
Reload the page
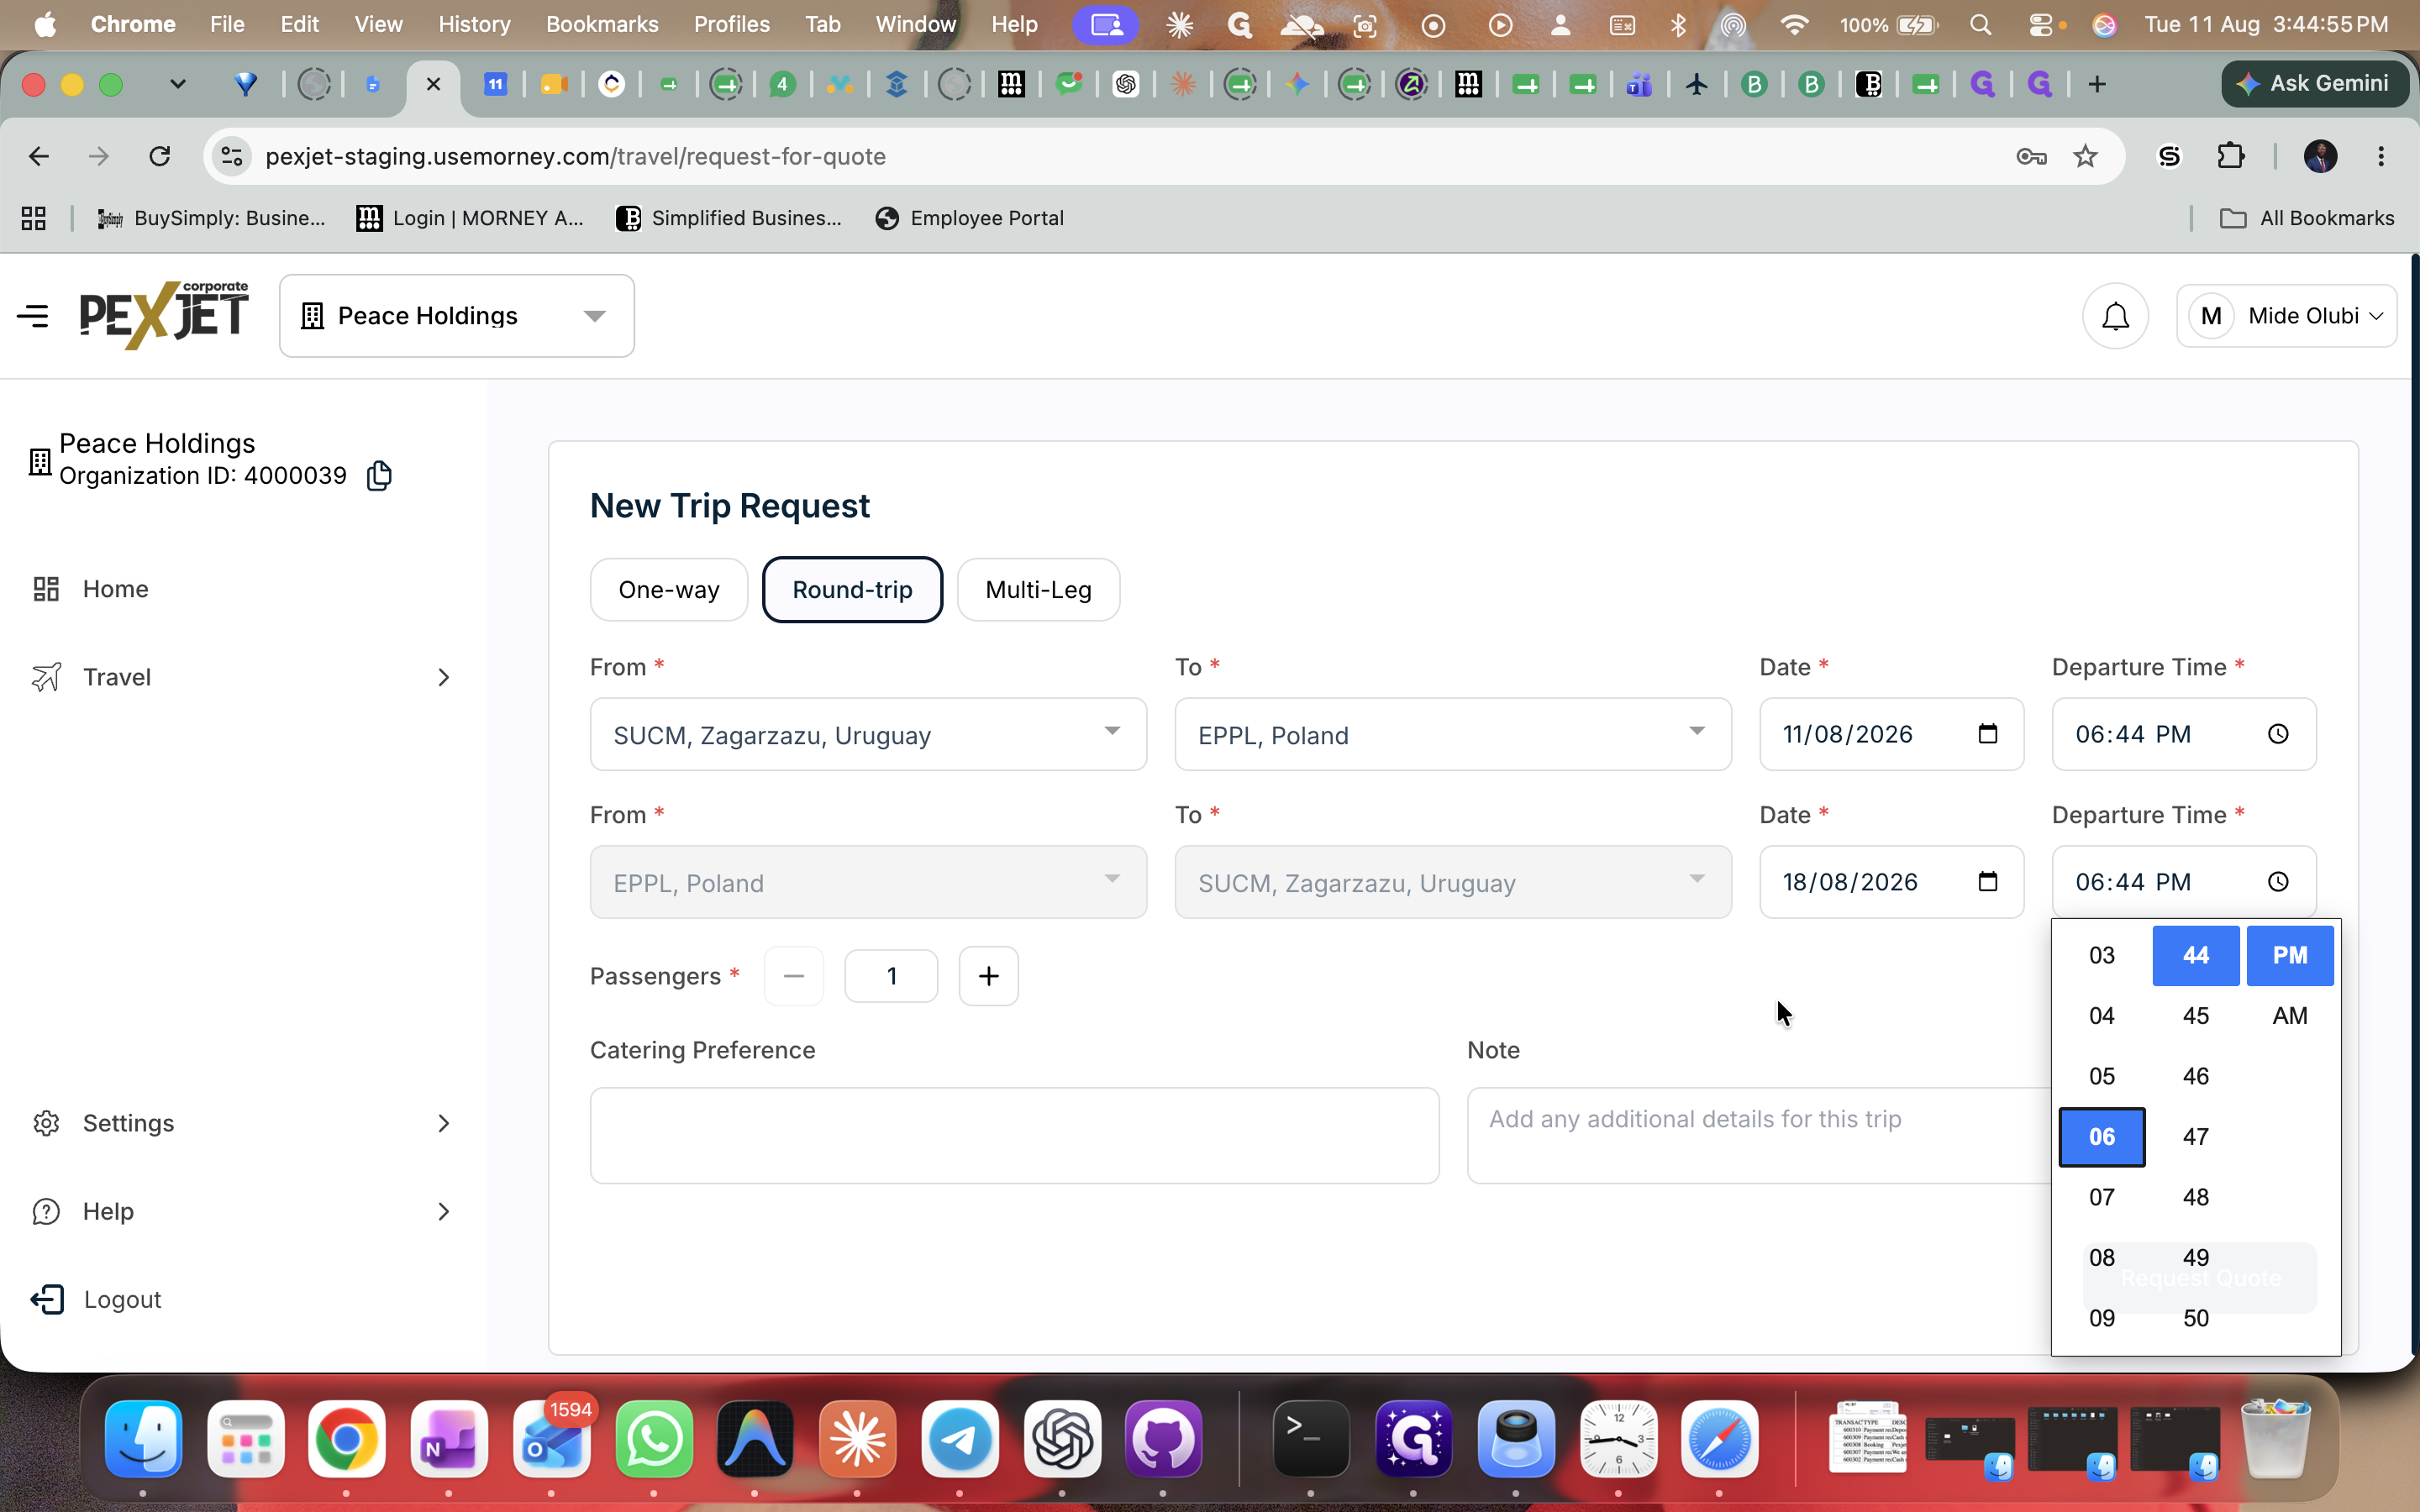160,156
